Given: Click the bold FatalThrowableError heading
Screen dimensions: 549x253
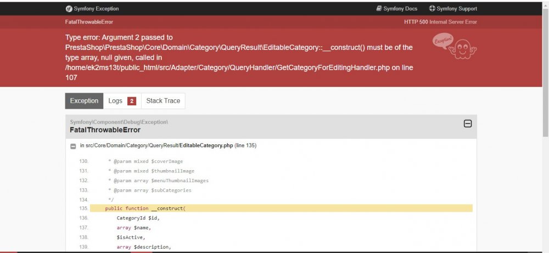Looking at the screenshot, I should (x=105, y=130).
